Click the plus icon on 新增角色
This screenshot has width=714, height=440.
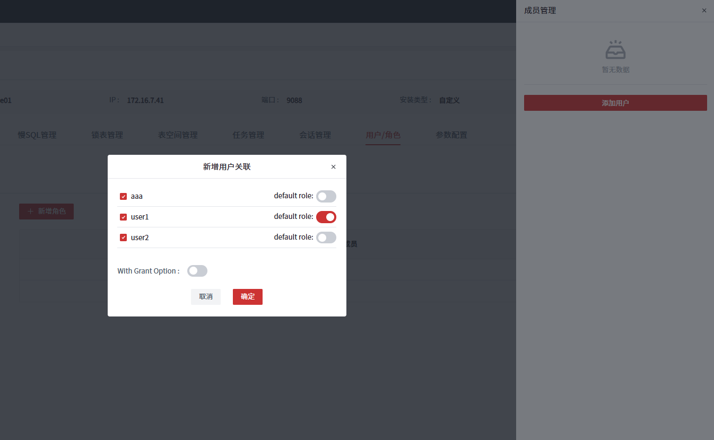point(30,212)
